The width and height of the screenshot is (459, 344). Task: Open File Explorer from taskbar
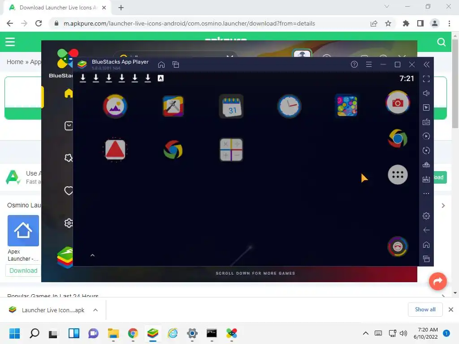tap(113, 333)
